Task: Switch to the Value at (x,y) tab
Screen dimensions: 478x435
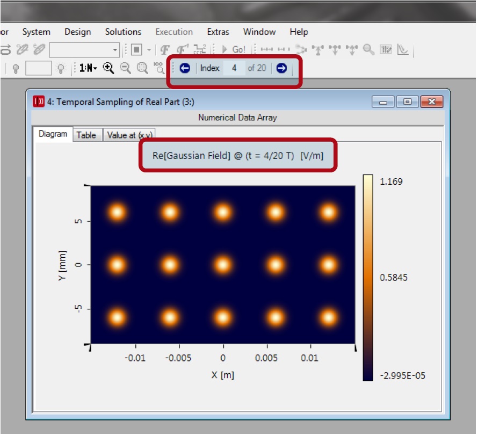Action: coord(129,135)
